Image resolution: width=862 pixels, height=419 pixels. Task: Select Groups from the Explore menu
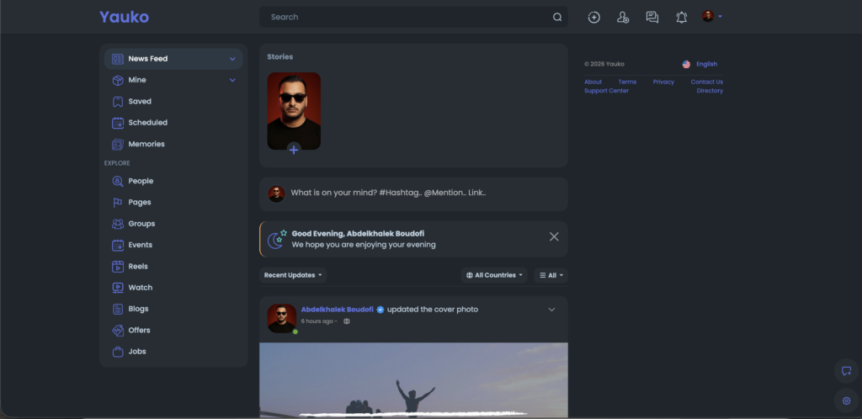[x=141, y=224]
